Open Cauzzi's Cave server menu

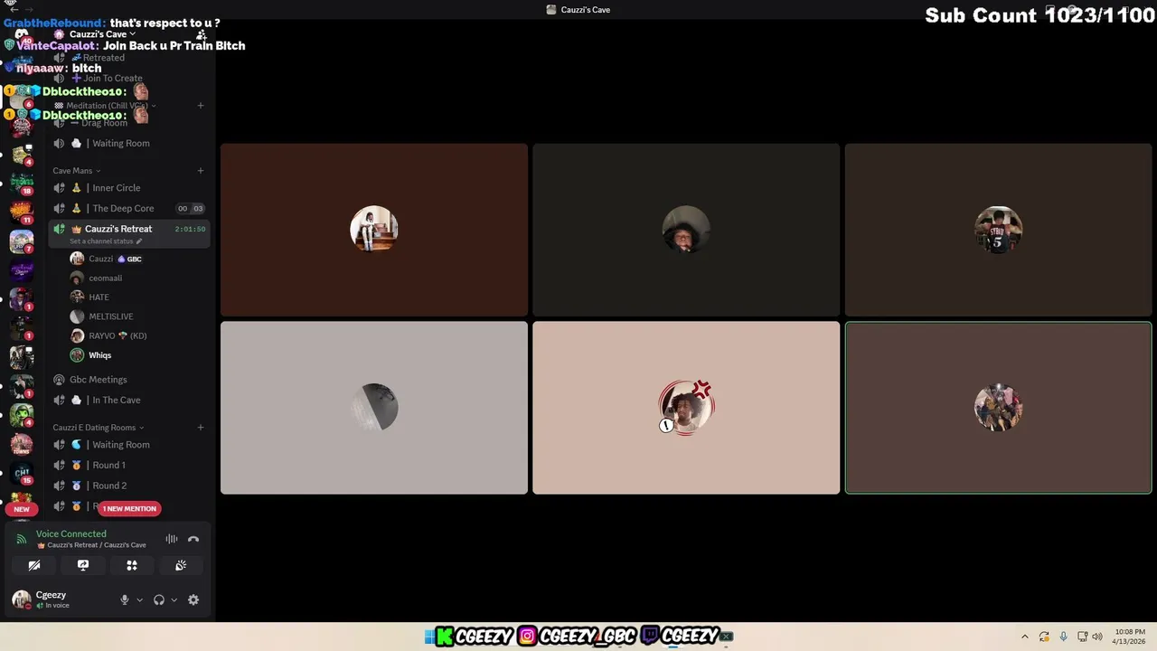coord(103,34)
